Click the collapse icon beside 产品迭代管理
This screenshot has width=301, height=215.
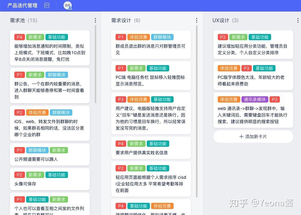coord(47,5)
